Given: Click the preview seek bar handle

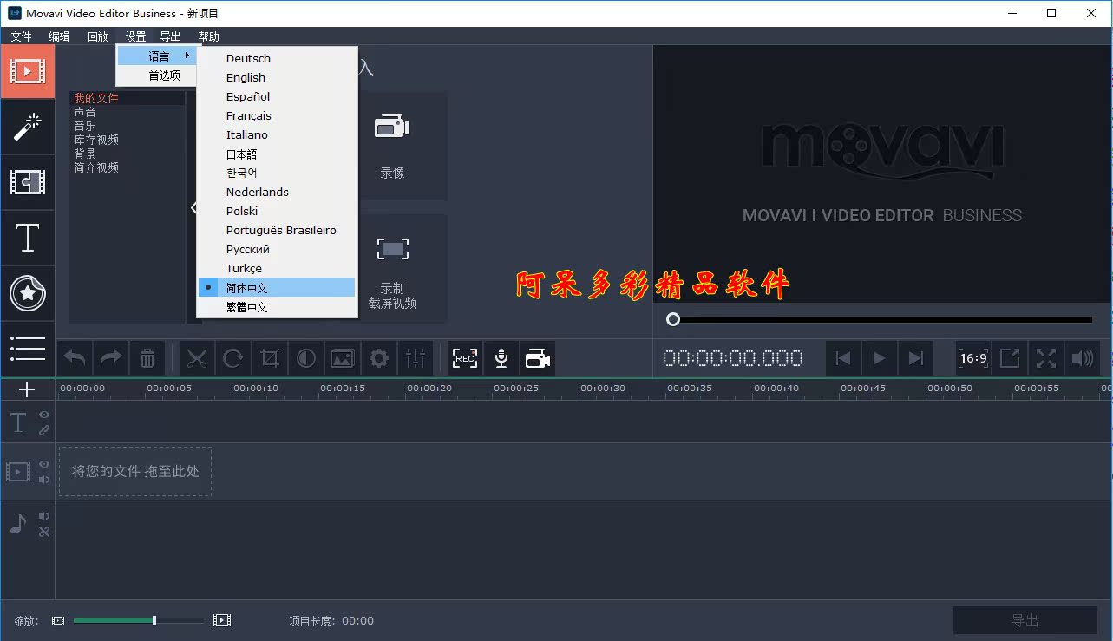Looking at the screenshot, I should click(x=673, y=319).
